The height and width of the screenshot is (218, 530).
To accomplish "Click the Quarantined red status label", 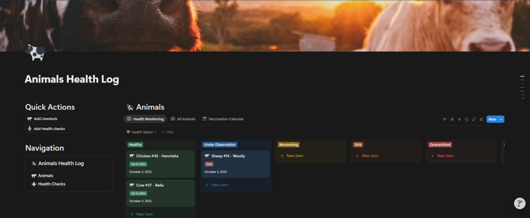I will tap(440, 144).
